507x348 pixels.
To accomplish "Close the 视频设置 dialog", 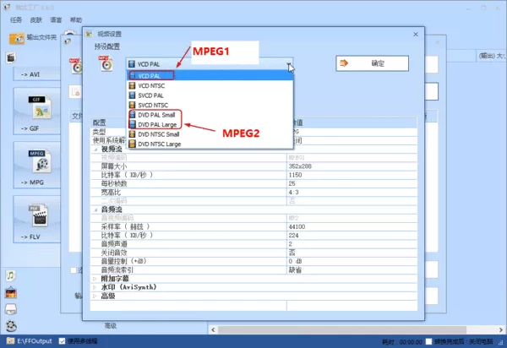I will tap(416, 34).
